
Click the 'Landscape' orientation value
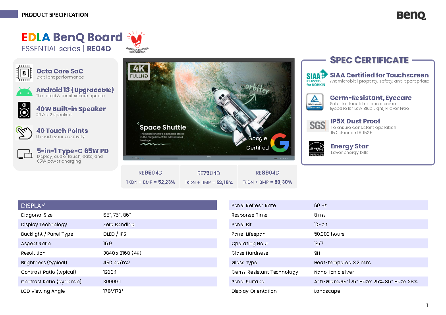point(327,291)
